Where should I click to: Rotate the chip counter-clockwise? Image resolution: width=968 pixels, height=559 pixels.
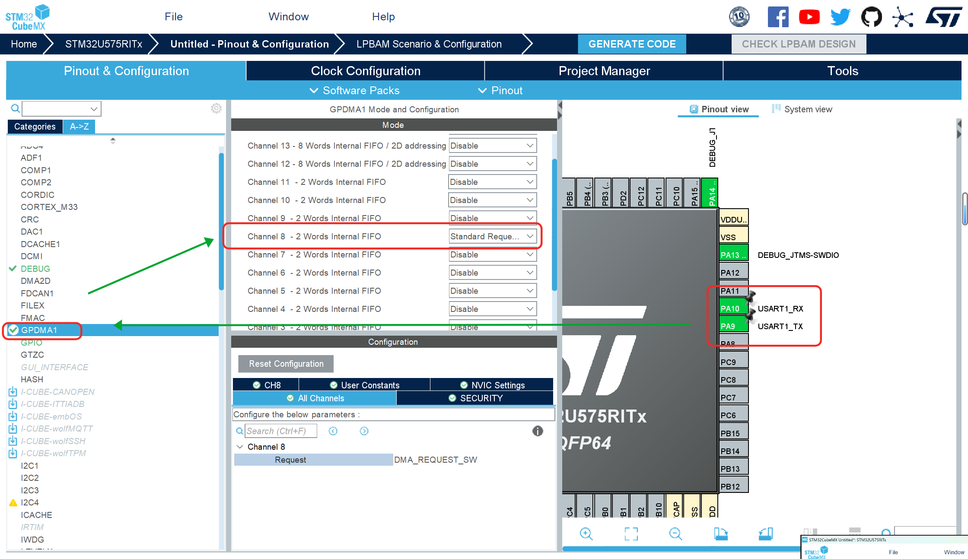point(765,534)
